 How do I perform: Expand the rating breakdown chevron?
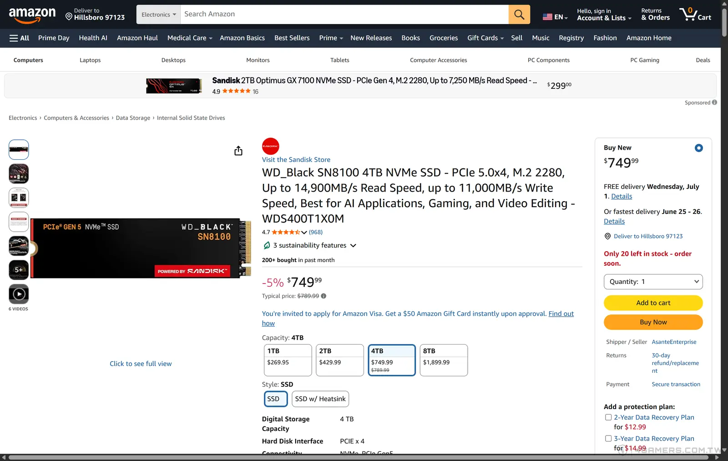click(304, 233)
